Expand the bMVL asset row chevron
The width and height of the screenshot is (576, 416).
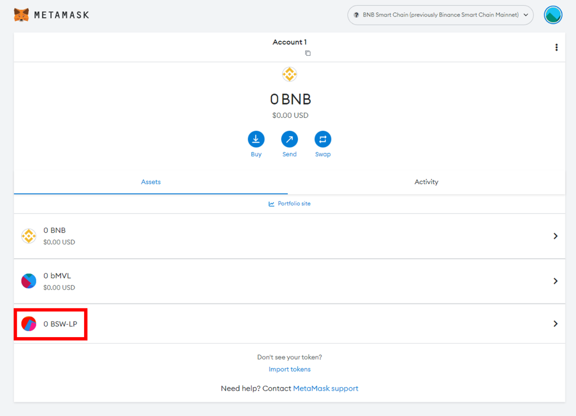pyautogui.click(x=555, y=281)
